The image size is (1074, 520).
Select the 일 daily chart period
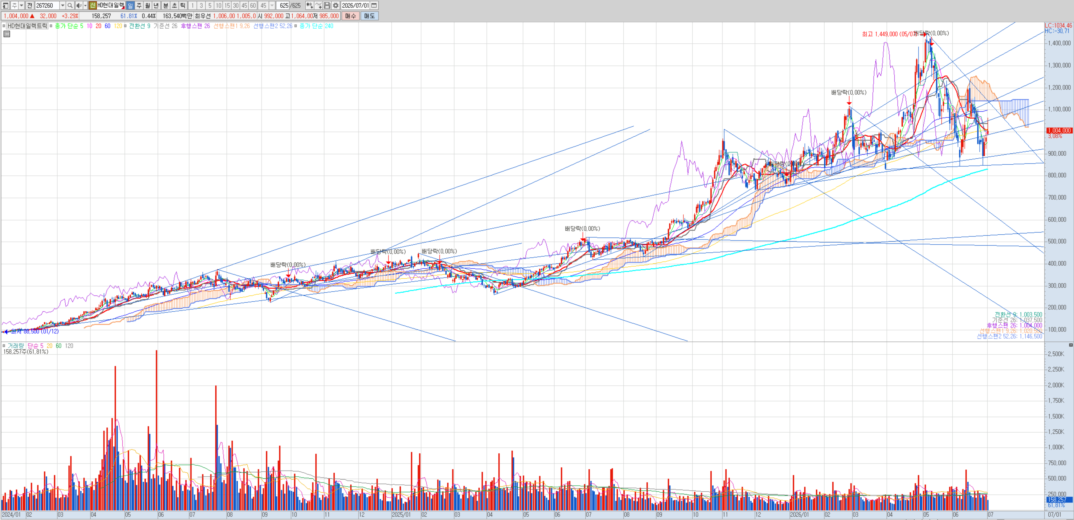pyautogui.click(x=130, y=5)
